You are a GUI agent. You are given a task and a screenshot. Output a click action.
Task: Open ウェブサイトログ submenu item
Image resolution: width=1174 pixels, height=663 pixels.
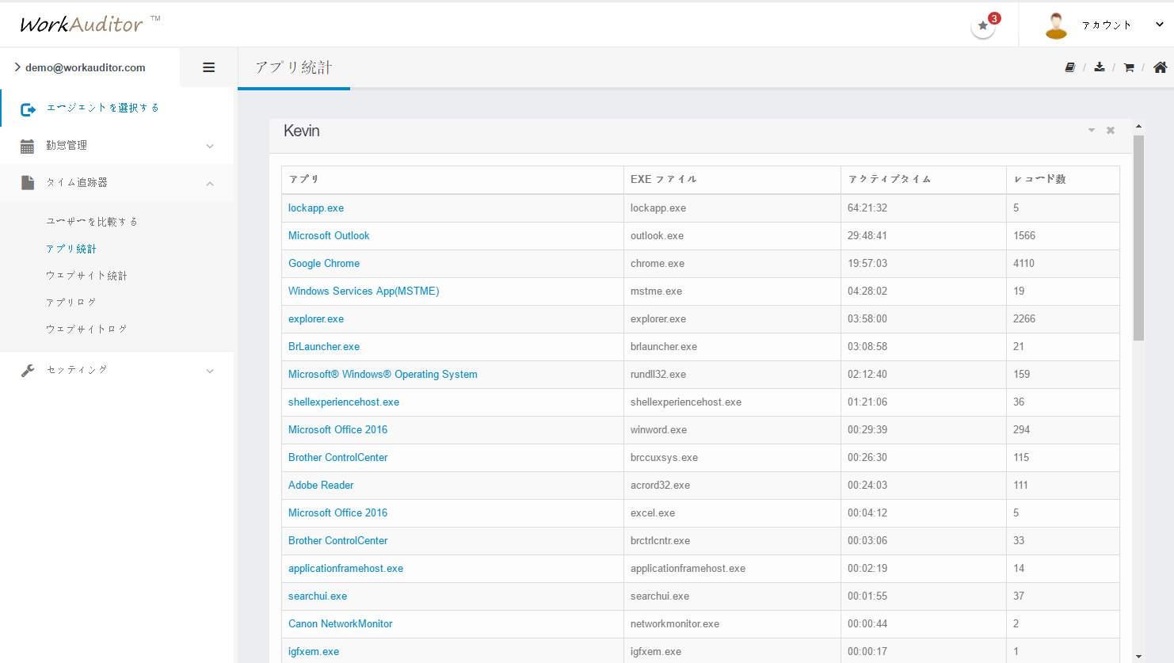[86, 329]
